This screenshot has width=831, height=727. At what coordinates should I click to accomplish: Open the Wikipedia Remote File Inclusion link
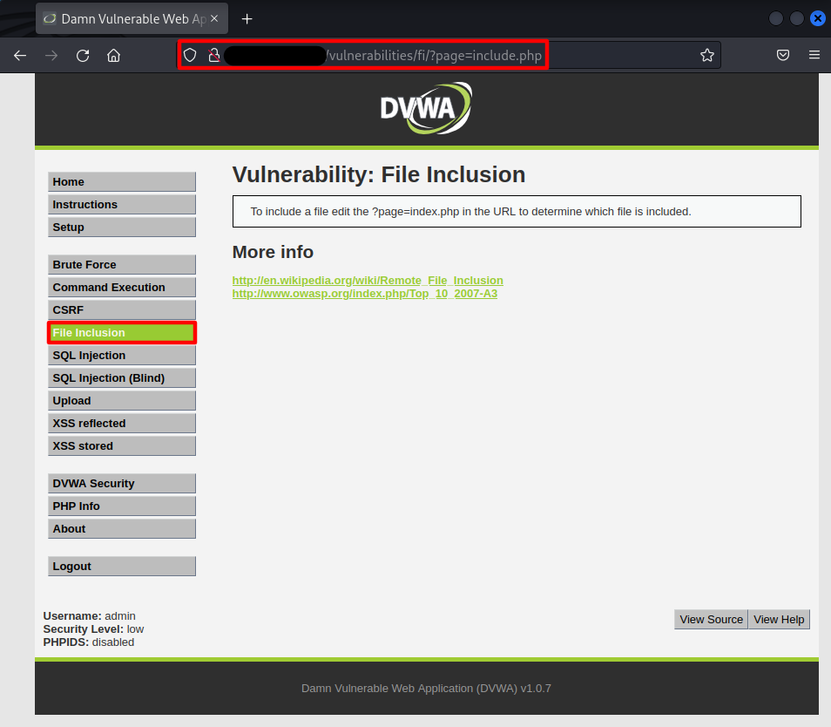368,281
